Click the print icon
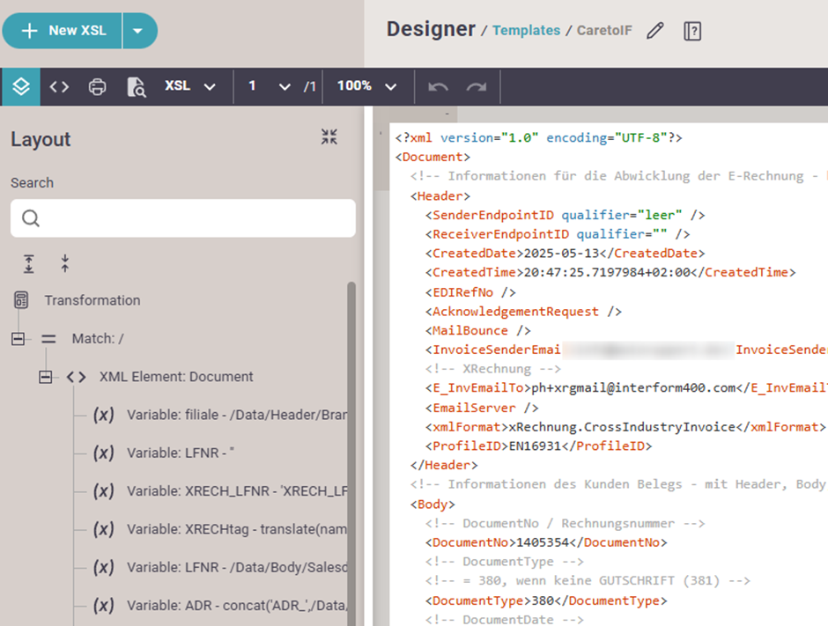 (x=98, y=87)
